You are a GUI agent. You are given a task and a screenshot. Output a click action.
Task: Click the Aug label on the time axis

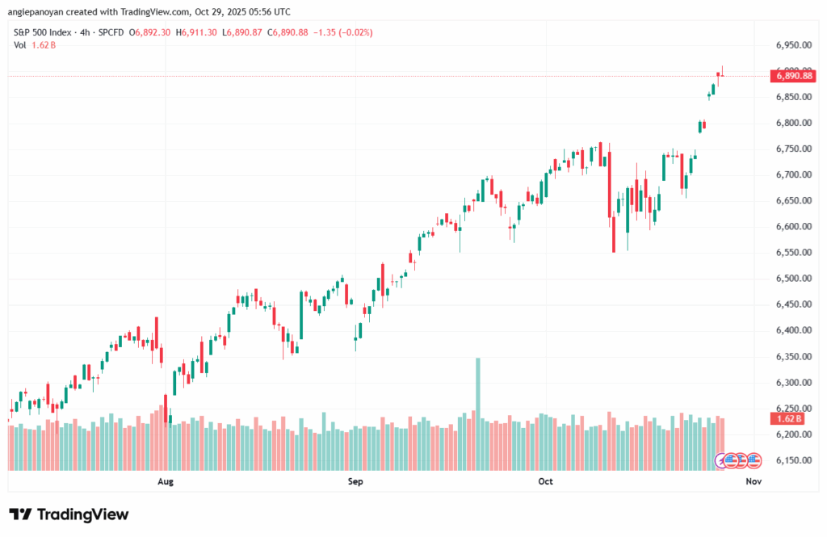point(166,482)
